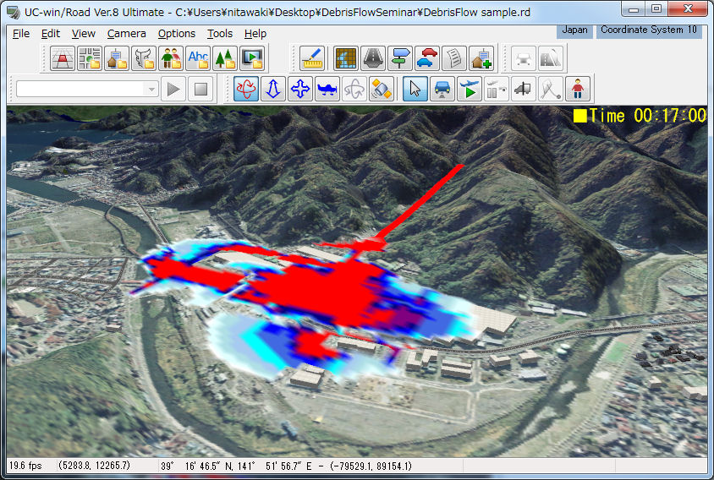Open the ruler and pencil measurement tool
This screenshot has width=714, height=480.
(x=312, y=57)
